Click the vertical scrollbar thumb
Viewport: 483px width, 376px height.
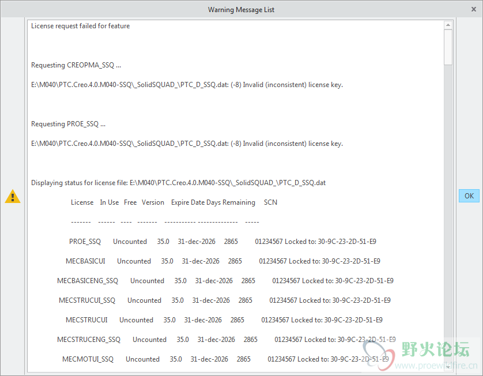[448, 47]
